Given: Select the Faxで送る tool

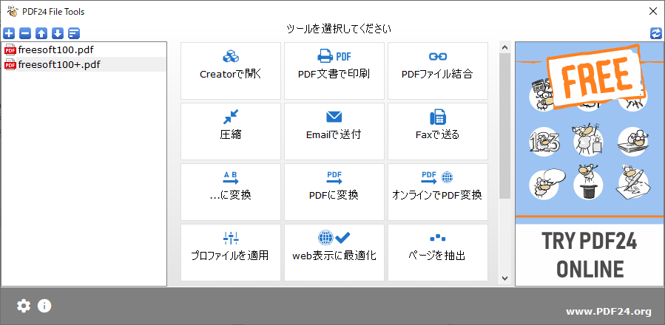Looking at the screenshot, I should (438, 131).
